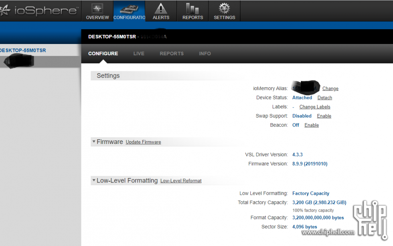Click the Low-Level Reformat link
The height and width of the screenshot is (246, 393).
[181, 181]
